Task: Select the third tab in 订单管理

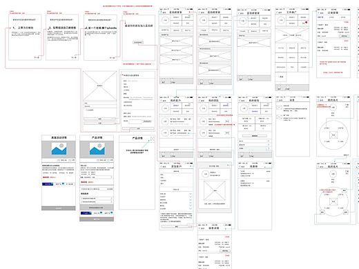Action: (x=343, y=17)
